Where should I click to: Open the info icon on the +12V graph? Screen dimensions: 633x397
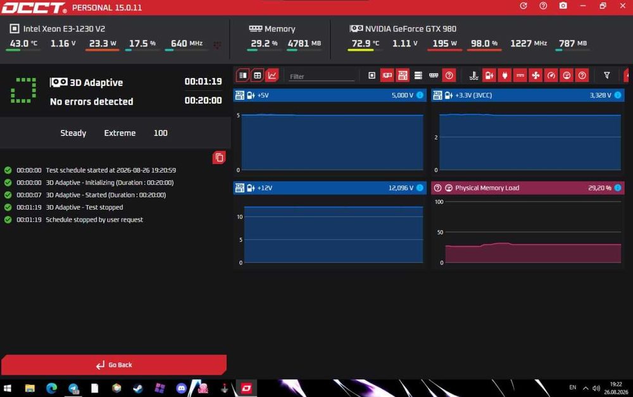click(420, 188)
